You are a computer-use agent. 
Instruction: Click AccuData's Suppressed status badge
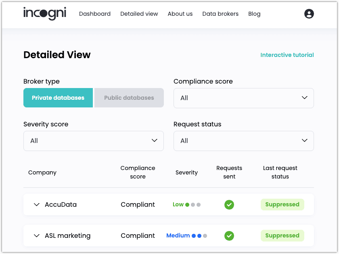point(282,204)
